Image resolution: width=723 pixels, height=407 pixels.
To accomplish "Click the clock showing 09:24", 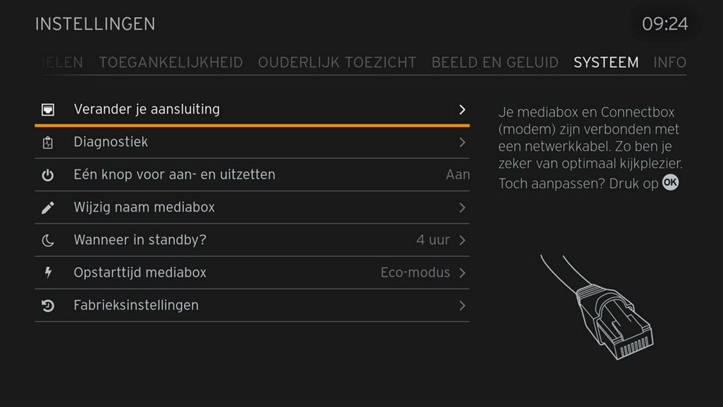I will pyautogui.click(x=665, y=24).
